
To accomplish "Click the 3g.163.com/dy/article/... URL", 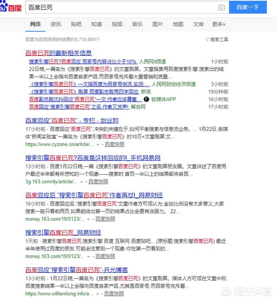I will (x=52, y=182).
